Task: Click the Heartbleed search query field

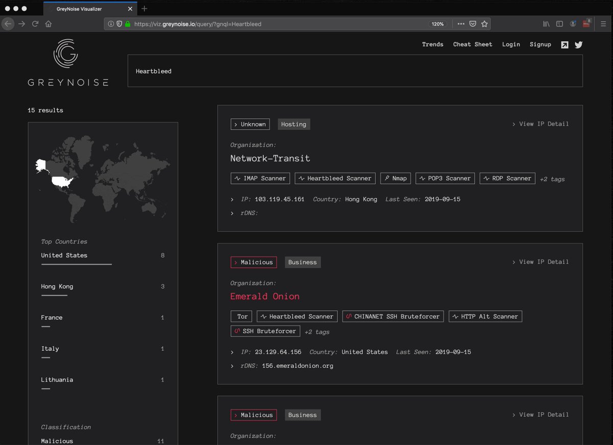Action: [355, 71]
